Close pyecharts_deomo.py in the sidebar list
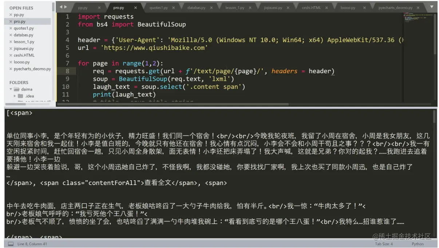The image size is (439, 248). [x=11, y=69]
